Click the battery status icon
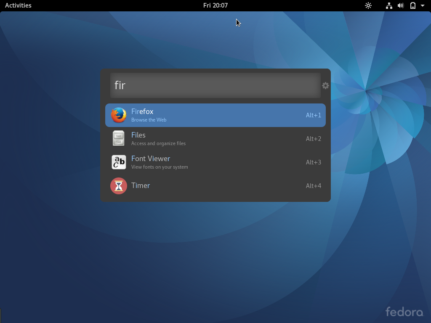This screenshot has width=431, height=323. 413,5
